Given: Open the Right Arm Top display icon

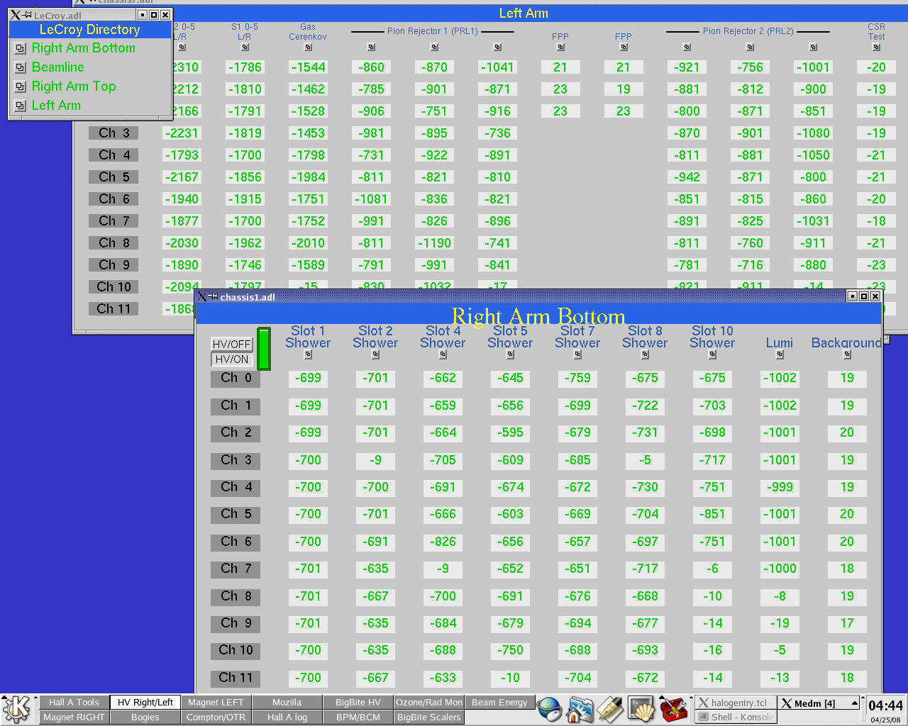Looking at the screenshot, I should [20, 87].
